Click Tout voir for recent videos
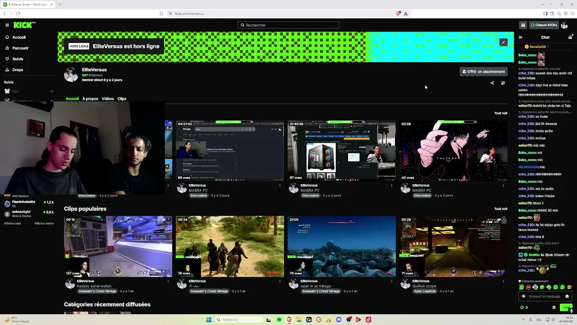Viewport: 577px width, 325px height. point(501,113)
